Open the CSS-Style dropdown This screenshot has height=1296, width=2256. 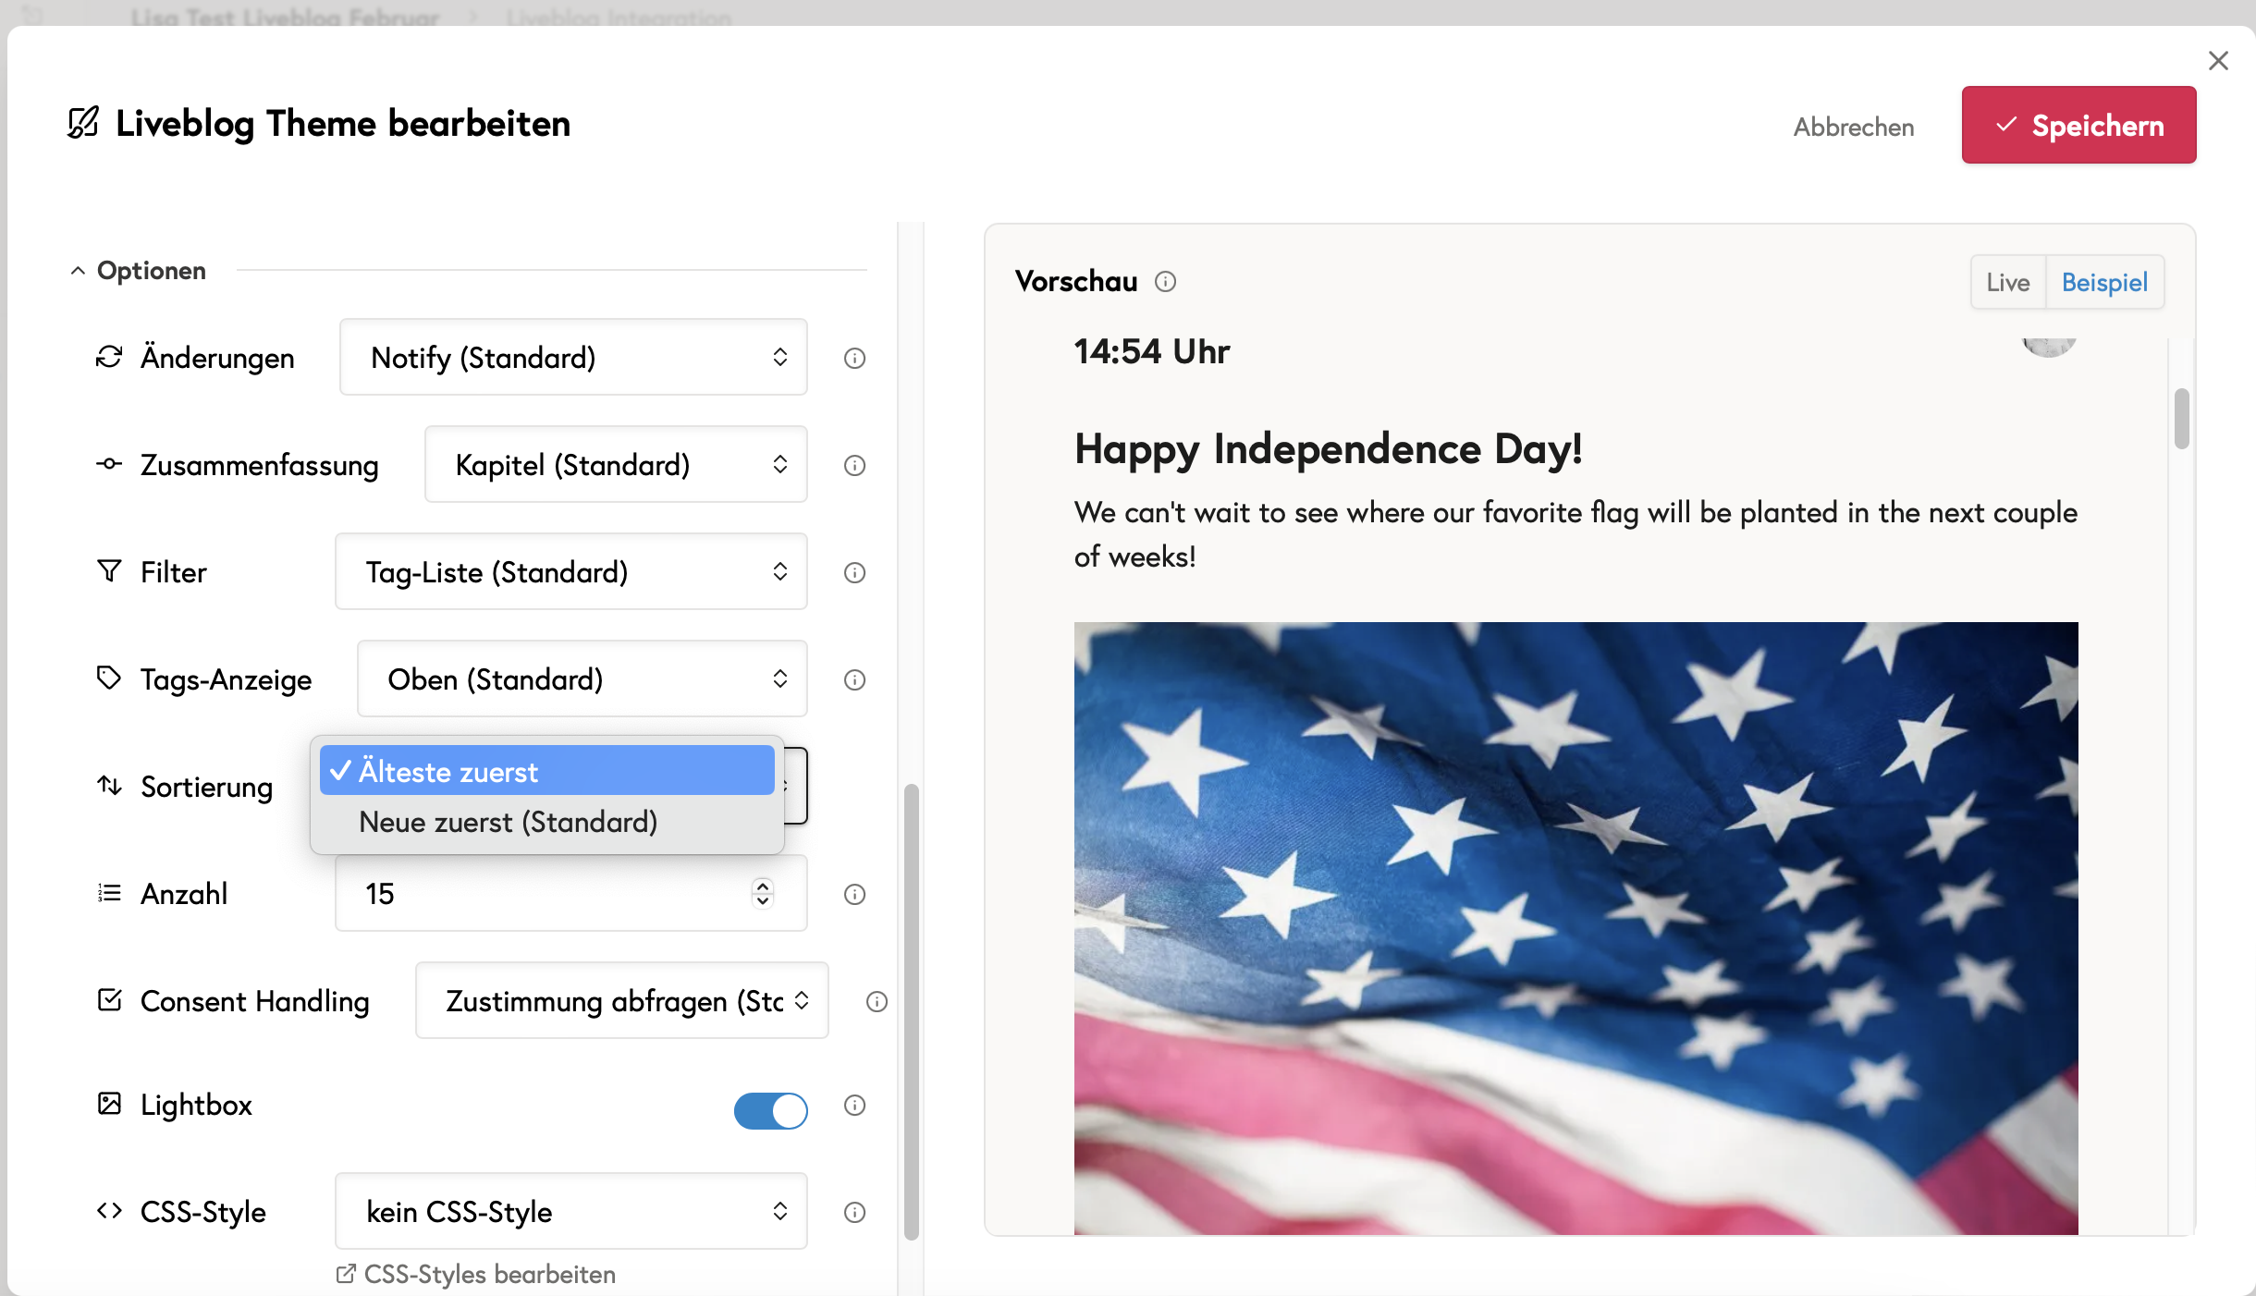(x=570, y=1212)
